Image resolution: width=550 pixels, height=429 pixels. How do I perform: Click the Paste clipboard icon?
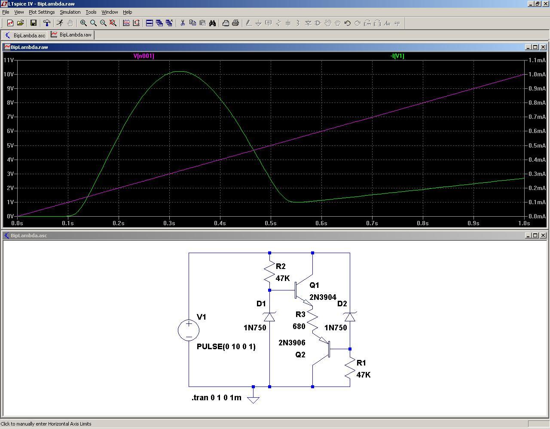pyautogui.click(x=202, y=23)
